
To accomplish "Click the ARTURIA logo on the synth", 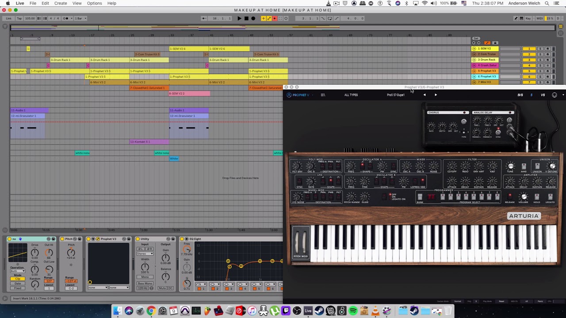I will point(524,216).
